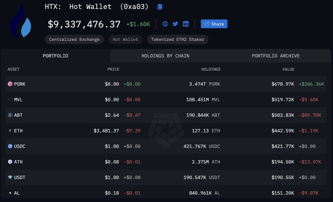The height and width of the screenshot is (202, 333).
Task: Select the Tokenized ETH2 Staker tag
Action: [178, 39]
